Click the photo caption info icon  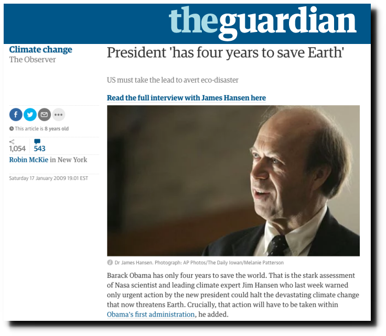coord(110,262)
